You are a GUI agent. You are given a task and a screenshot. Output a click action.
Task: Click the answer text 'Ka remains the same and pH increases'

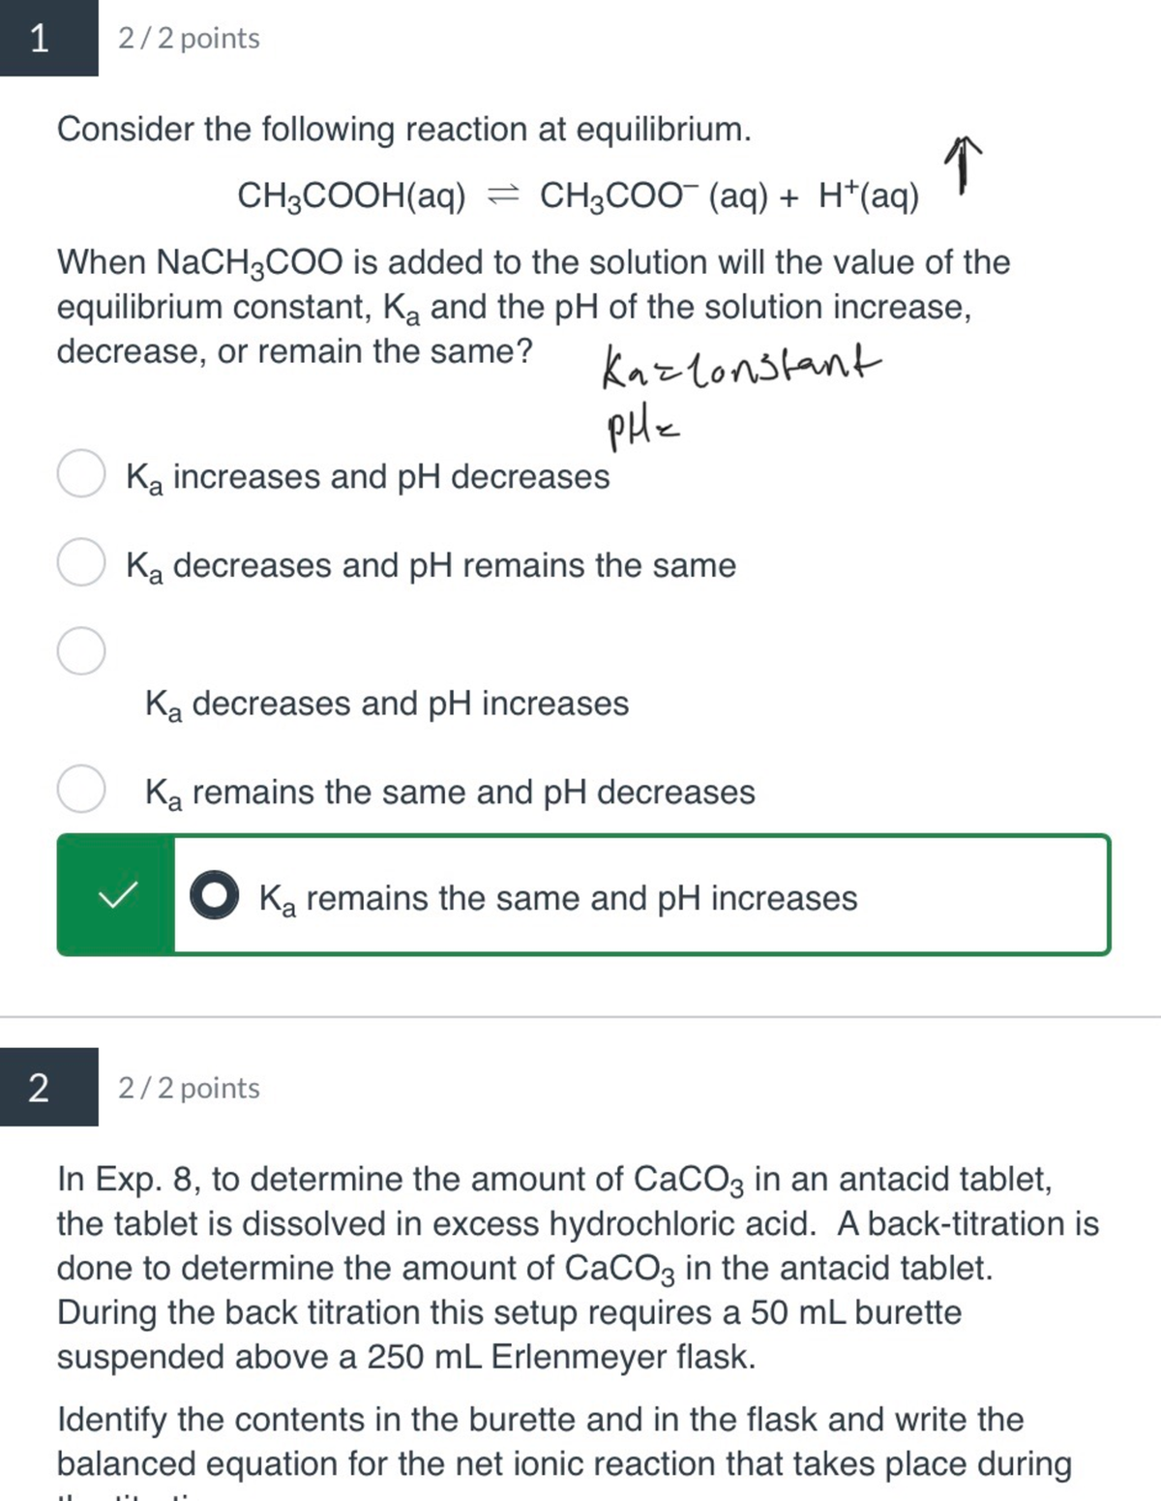pyautogui.click(x=557, y=898)
